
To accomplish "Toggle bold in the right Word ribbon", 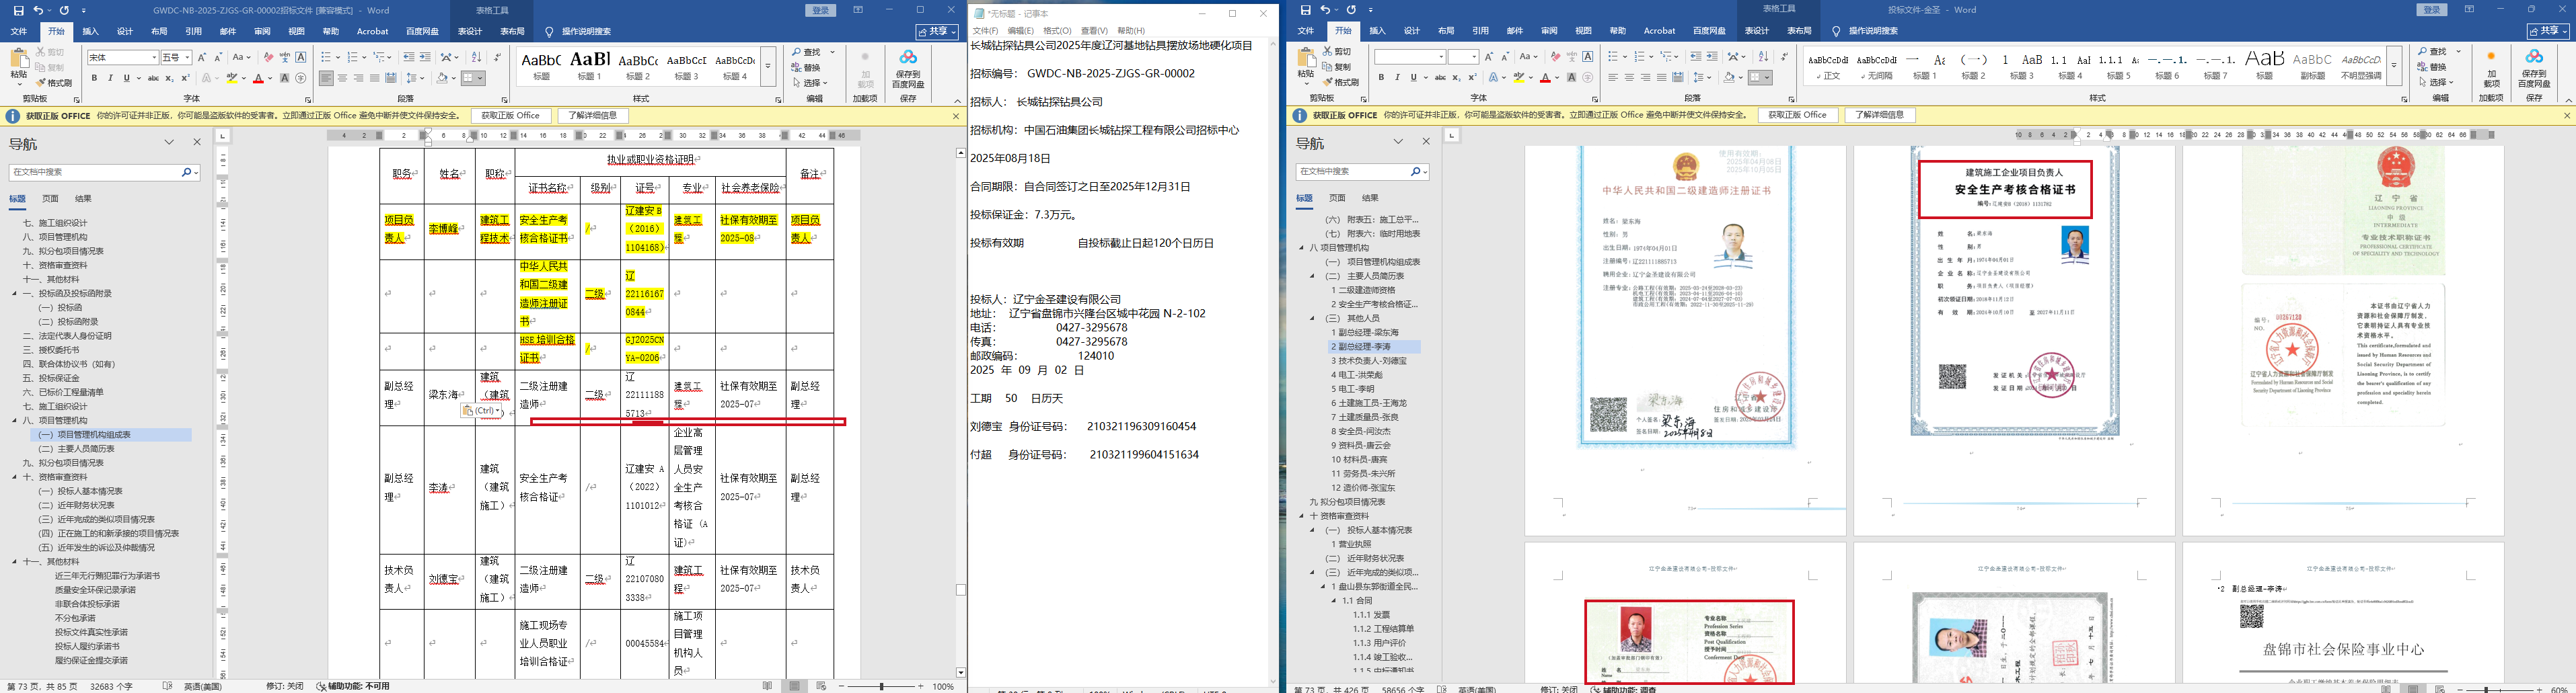I will [1381, 78].
